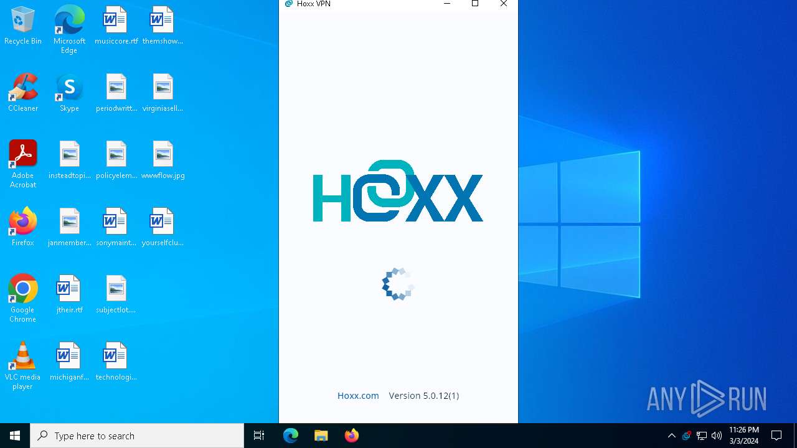Select insteadtopi image file on desktop

click(69, 160)
